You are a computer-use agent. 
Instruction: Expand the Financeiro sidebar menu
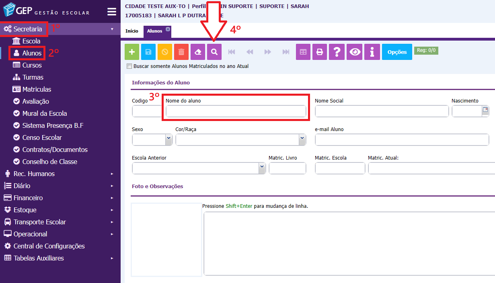(28, 198)
